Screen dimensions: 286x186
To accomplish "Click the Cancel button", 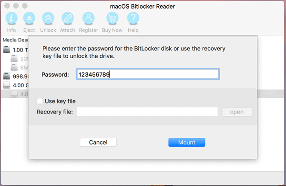I will coord(98,143).
